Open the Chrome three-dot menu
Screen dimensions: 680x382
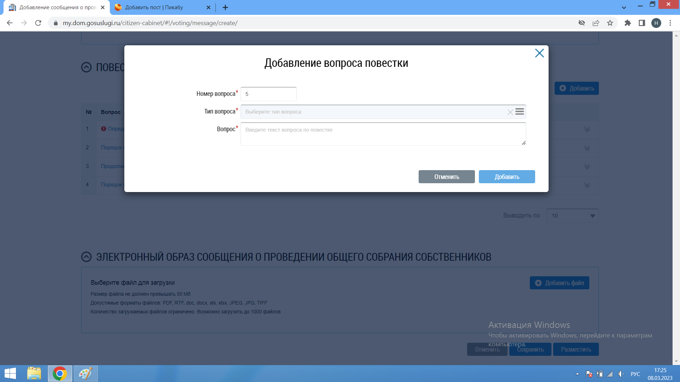pyautogui.click(x=670, y=23)
